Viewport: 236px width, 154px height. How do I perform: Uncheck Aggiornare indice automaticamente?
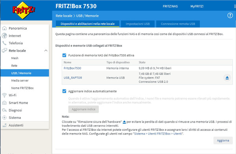click(x=64, y=91)
